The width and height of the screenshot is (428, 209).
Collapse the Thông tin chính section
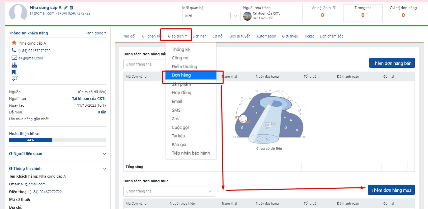coord(104,168)
